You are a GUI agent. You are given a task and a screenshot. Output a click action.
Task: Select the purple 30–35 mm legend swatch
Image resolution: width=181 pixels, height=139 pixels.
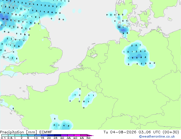coord(64,135)
